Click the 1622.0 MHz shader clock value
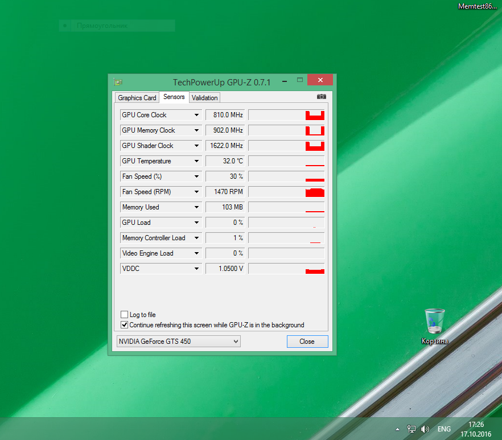 coord(225,146)
